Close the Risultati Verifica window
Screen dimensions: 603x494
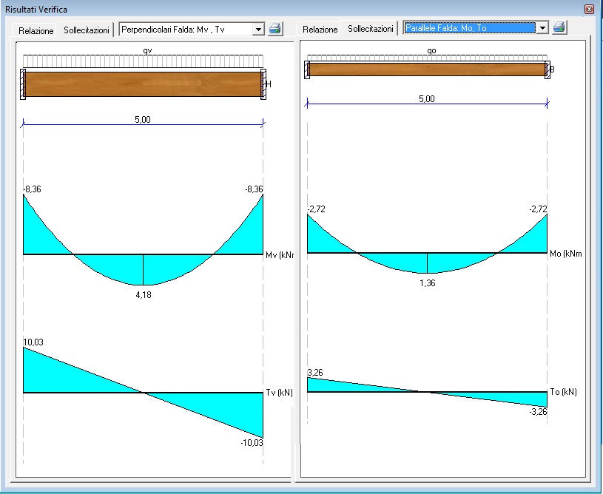(x=589, y=9)
